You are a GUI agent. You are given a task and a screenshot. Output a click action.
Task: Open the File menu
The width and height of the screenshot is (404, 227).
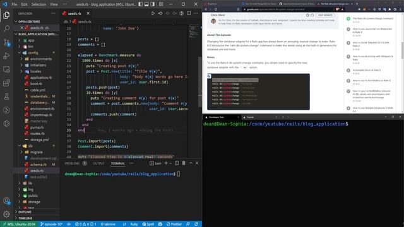pyautogui.click(x=15, y=4)
